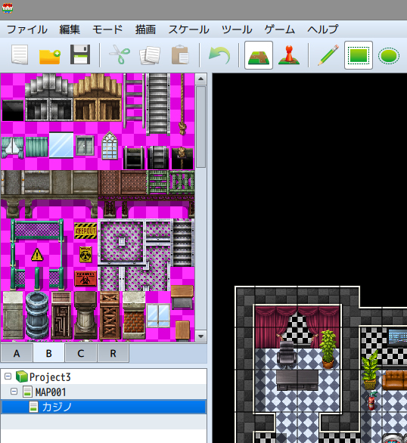Save project with the floppy disk icon
The height and width of the screenshot is (443, 407).
(80, 54)
